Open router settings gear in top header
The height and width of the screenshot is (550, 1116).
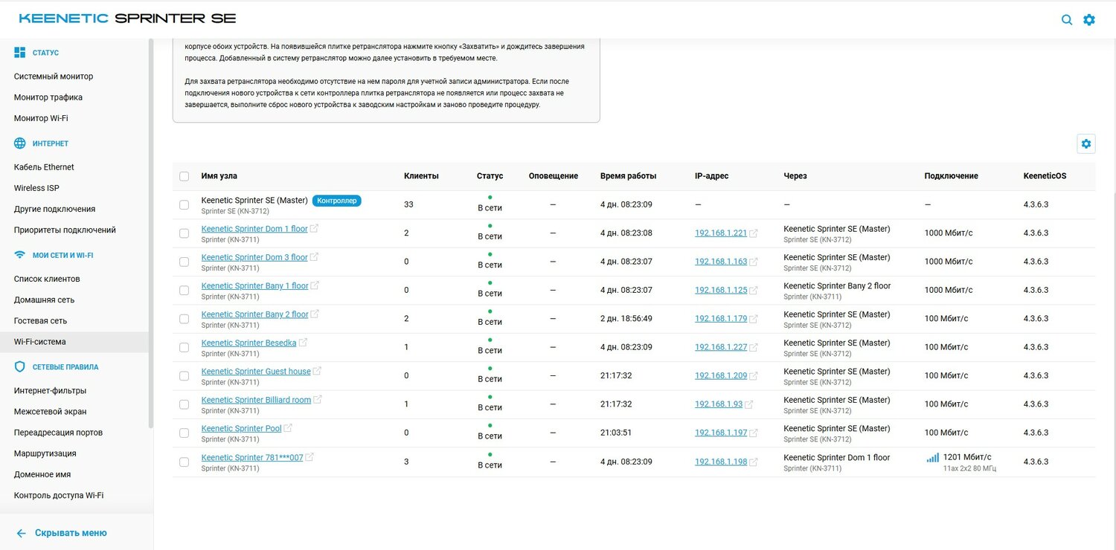(x=1089, y=20)
